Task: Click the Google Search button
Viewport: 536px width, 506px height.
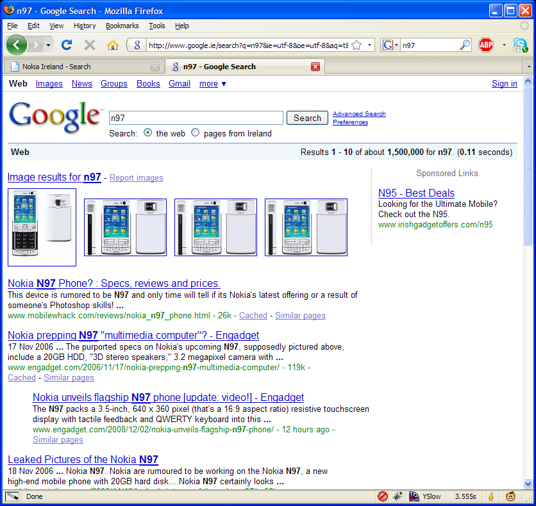Action: pyautogui.click(x=307, y=118)
